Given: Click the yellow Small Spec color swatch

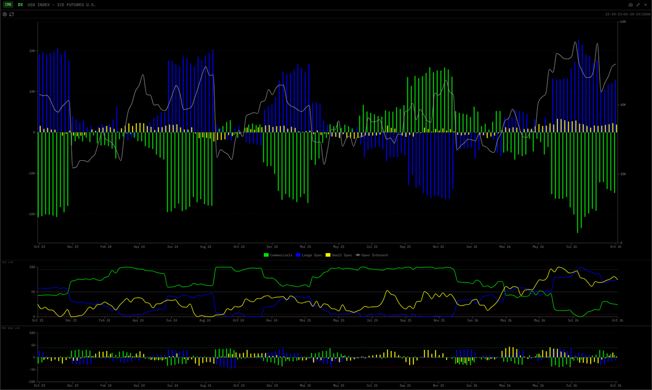Looking at the screenshot, I should click(328, 255).
